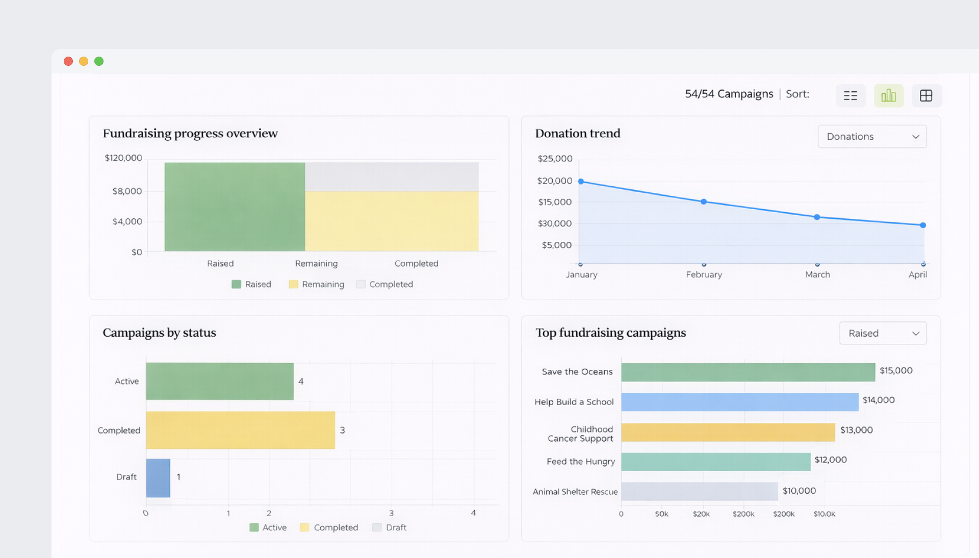Expand the Raised dropdown menu
The height and width of the screenshot is (558, 979).
(x=883, y=333)
